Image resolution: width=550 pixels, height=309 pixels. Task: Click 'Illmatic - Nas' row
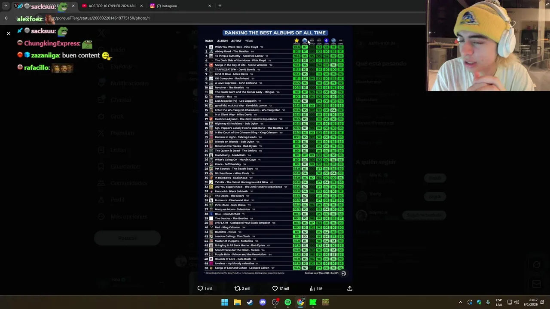274,97
